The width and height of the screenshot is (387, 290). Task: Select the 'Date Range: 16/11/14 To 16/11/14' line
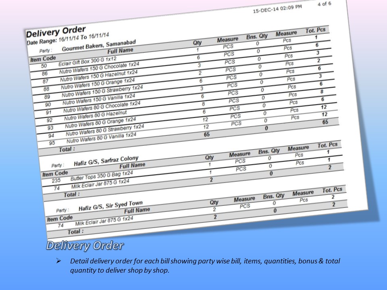(68, 39)
